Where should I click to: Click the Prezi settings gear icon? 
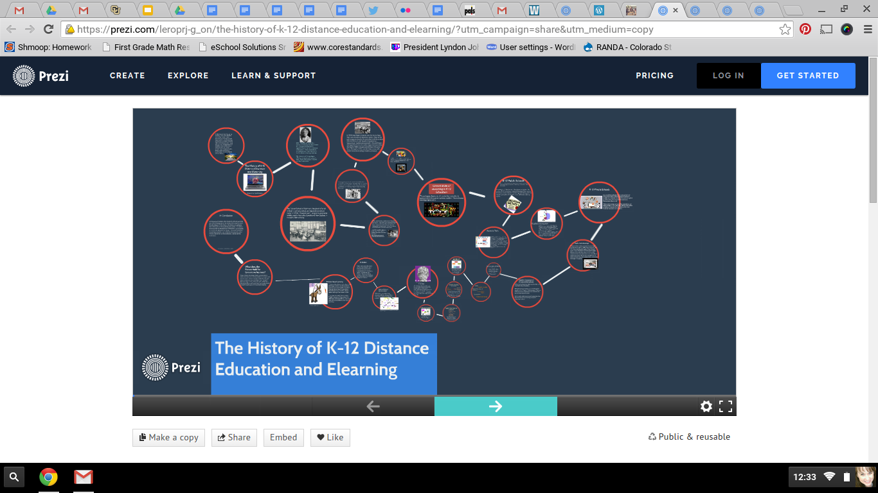[x=706, y=406]
